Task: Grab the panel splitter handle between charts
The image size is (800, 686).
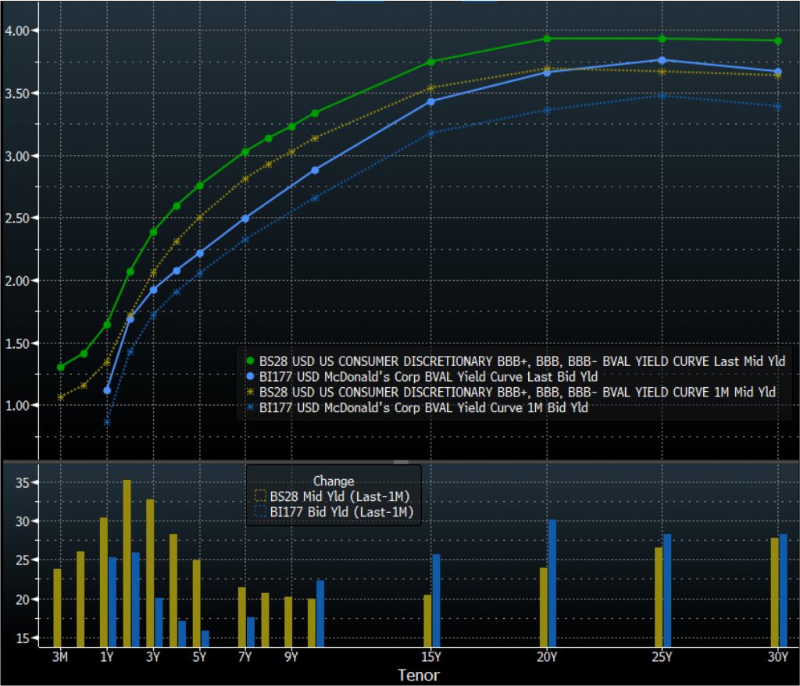Action: coord(400,462)
